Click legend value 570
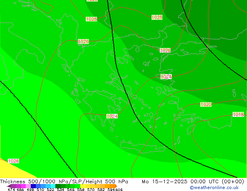The image size is (247, 191). tap(91, 189)
